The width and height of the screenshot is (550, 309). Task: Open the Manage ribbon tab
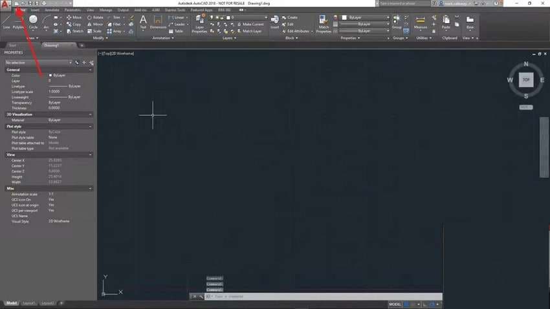(105, 10)
